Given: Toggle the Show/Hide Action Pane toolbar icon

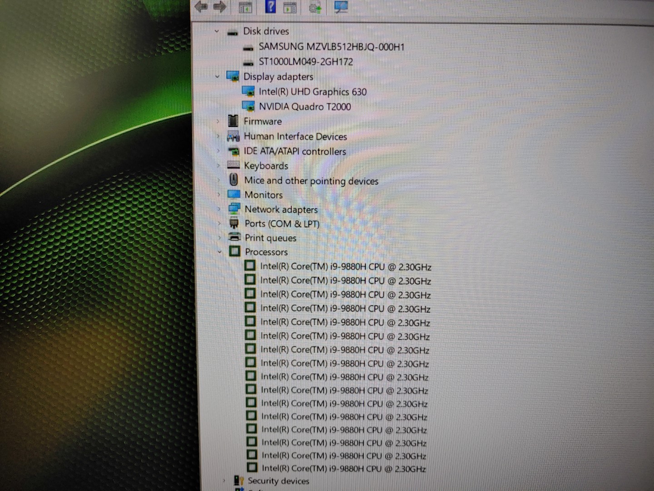Looking at the screenshot, I should (x=290, y=7).
